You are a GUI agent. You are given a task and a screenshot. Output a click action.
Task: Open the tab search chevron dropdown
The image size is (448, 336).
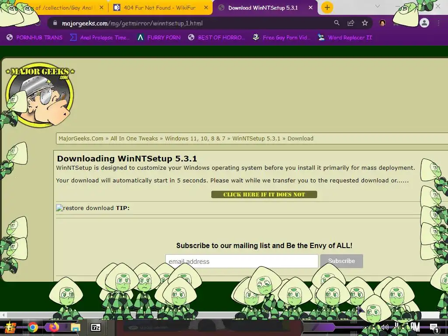(x=378, y=6)
